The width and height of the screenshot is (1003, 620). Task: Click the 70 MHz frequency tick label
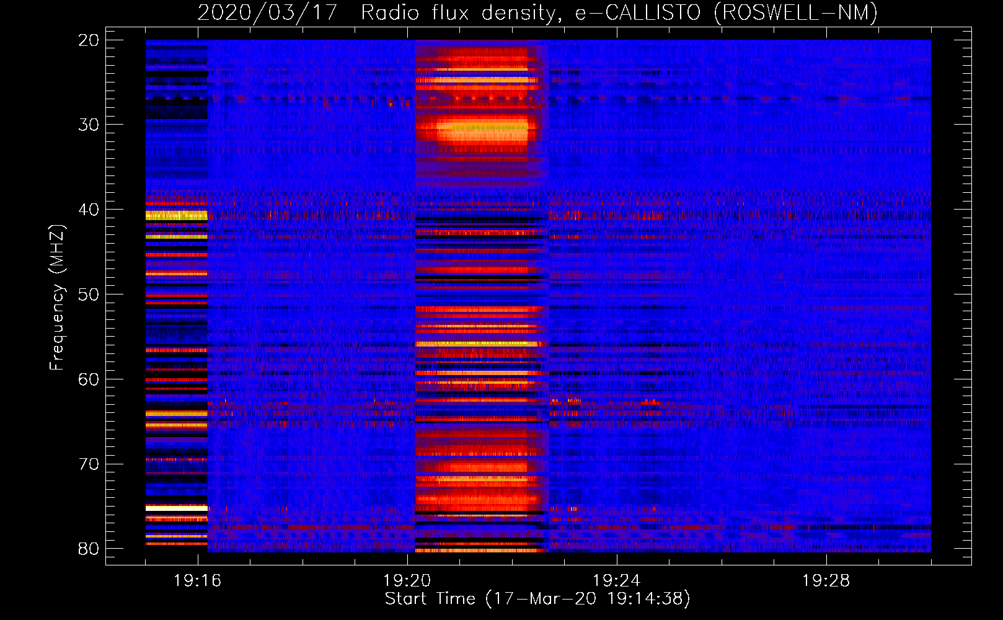click(x=89, y=464)
